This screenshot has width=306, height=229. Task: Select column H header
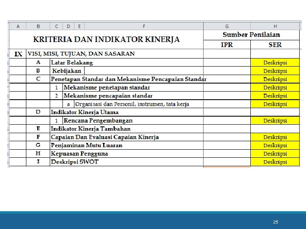coord(275,26)
